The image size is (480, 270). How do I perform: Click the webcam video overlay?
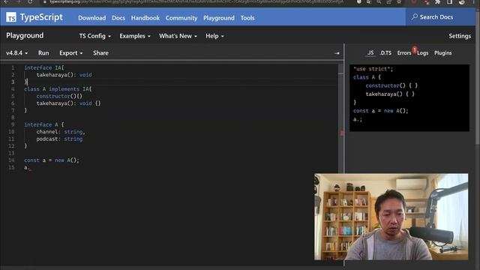pos(391,217)
